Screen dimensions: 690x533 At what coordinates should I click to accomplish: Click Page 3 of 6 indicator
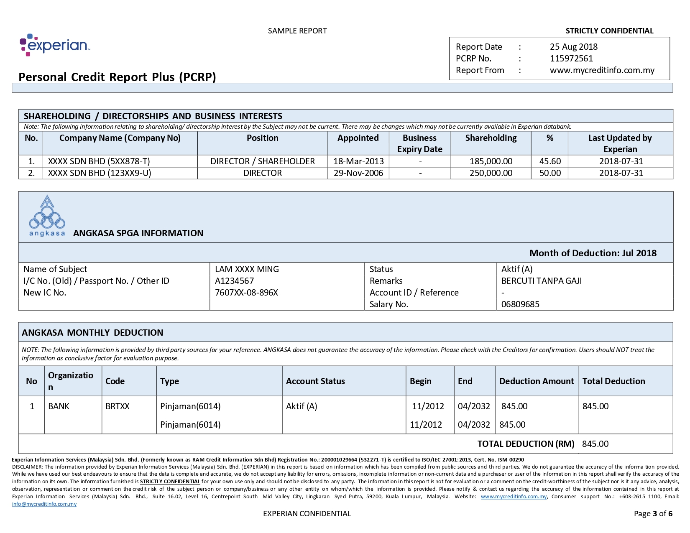pyautogui.click(x=653, y=514)
